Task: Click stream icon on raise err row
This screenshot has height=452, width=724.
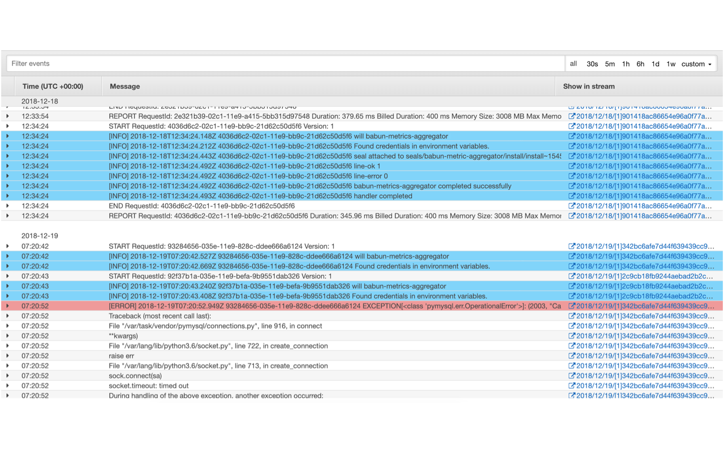Action: (x=571, y=356)
